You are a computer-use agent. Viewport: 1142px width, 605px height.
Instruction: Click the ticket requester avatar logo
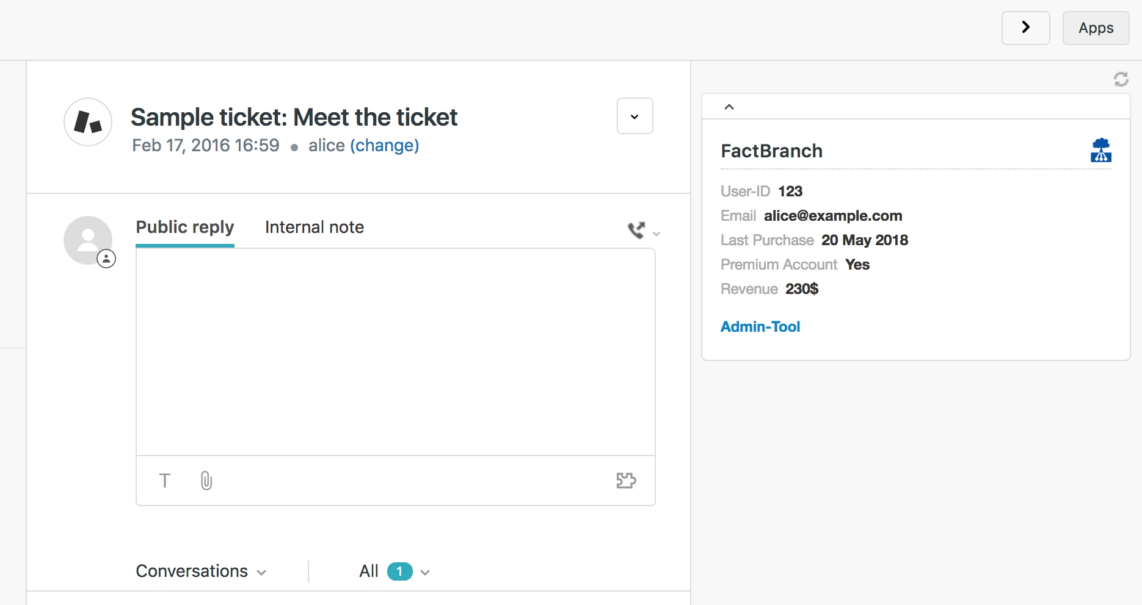pyautogui.click(x=88, y=122)
